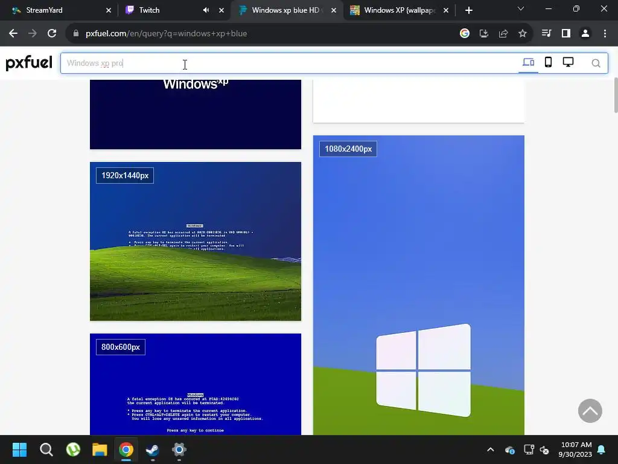Open taskbar Search
Screen dimensions: 618x464
click(46, 449)
